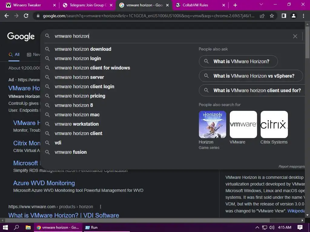Open Azure WVD Monitoring ad link
Image resolution: width=310 pixels, height=232 pixels.
pyautogui.click(x=44, y=183)
